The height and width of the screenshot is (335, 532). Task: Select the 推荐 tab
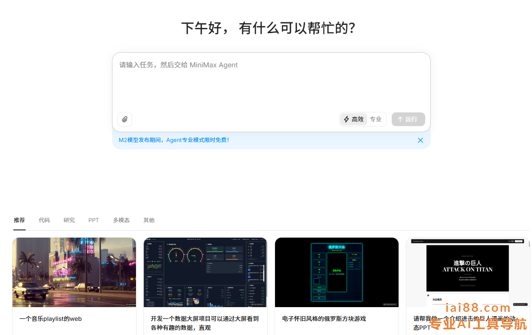19,220
